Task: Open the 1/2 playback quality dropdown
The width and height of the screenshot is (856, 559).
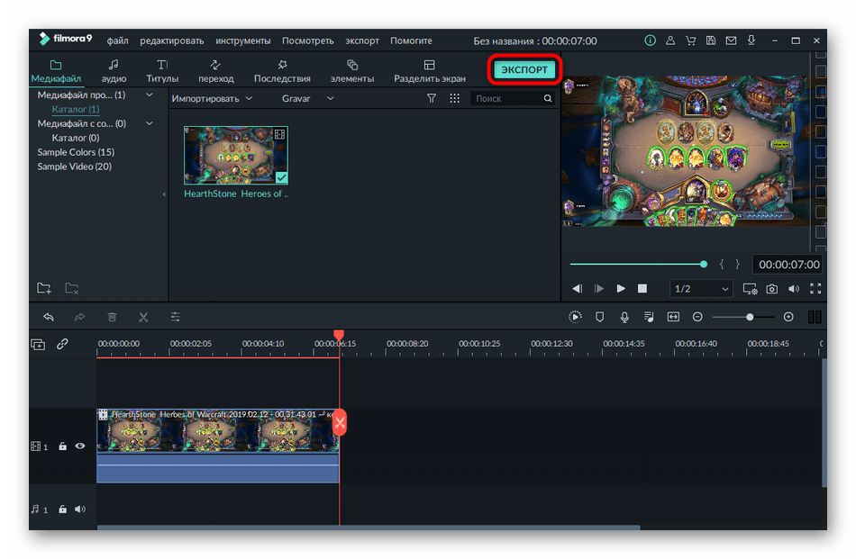Action: [x=701, y=289]
